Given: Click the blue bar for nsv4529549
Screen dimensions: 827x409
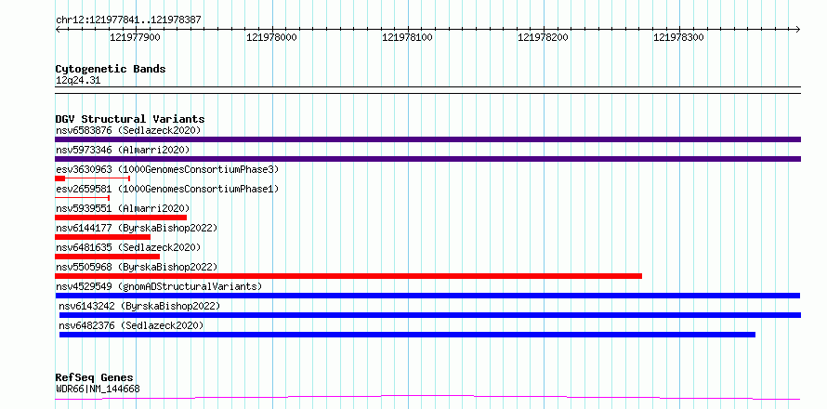Looking at the screenshot, I should coord(427,296).
